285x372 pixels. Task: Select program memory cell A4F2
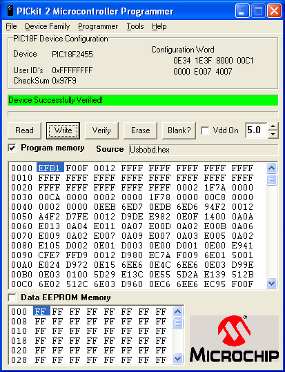click(x=49, y=217)
